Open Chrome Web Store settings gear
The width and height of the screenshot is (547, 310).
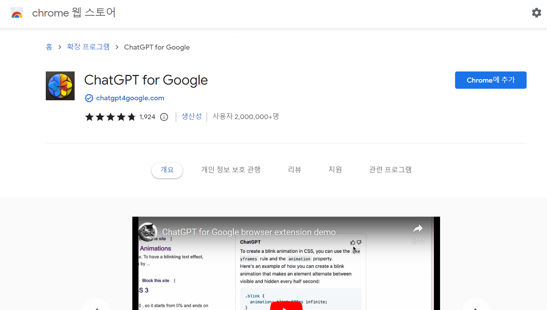click(x=536, y=13)
